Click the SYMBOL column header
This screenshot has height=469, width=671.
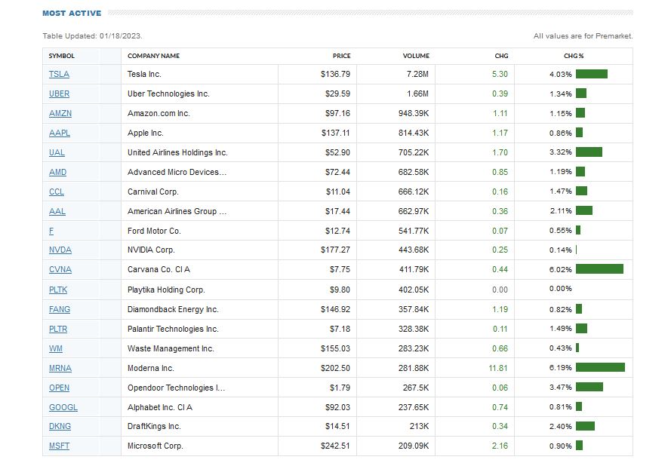[62, 56]
